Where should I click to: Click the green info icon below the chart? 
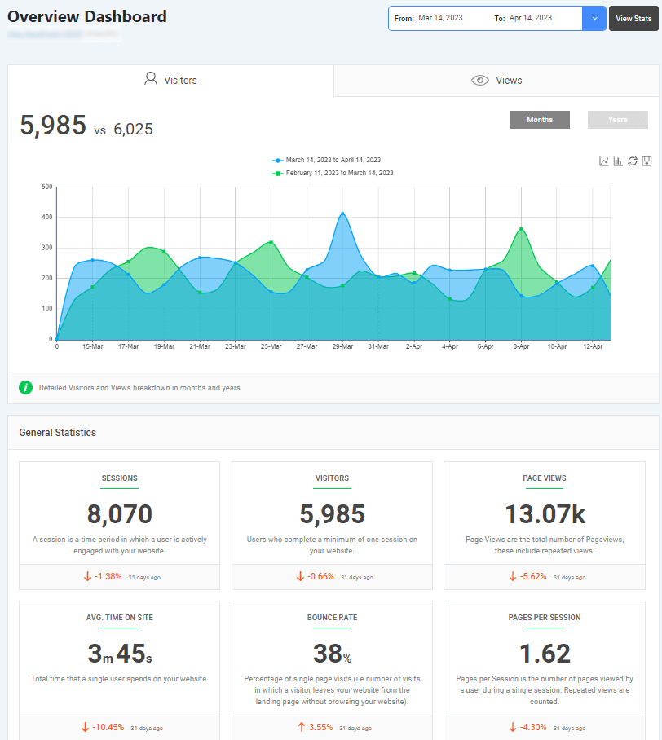pos(25,387)
